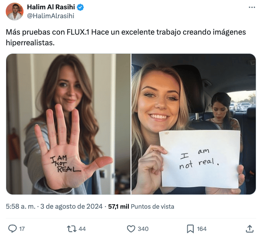Click the repost count 44
The width and height of the screenshot is (262, 238).
point(82,229)
